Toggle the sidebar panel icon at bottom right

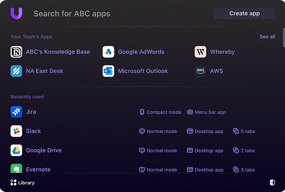pos(272,183)
